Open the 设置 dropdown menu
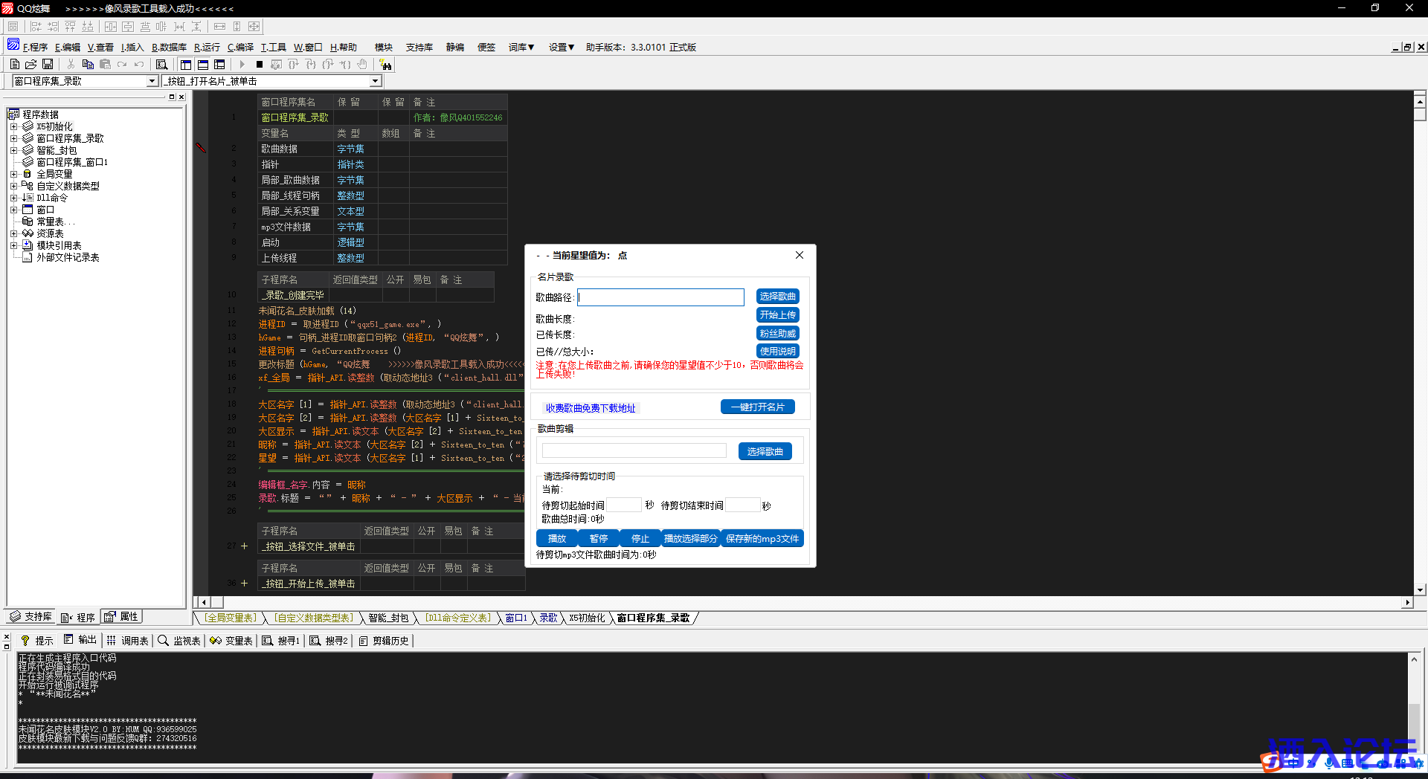Viewport: 1428px width, 779px height. click(x=562, y=47)
